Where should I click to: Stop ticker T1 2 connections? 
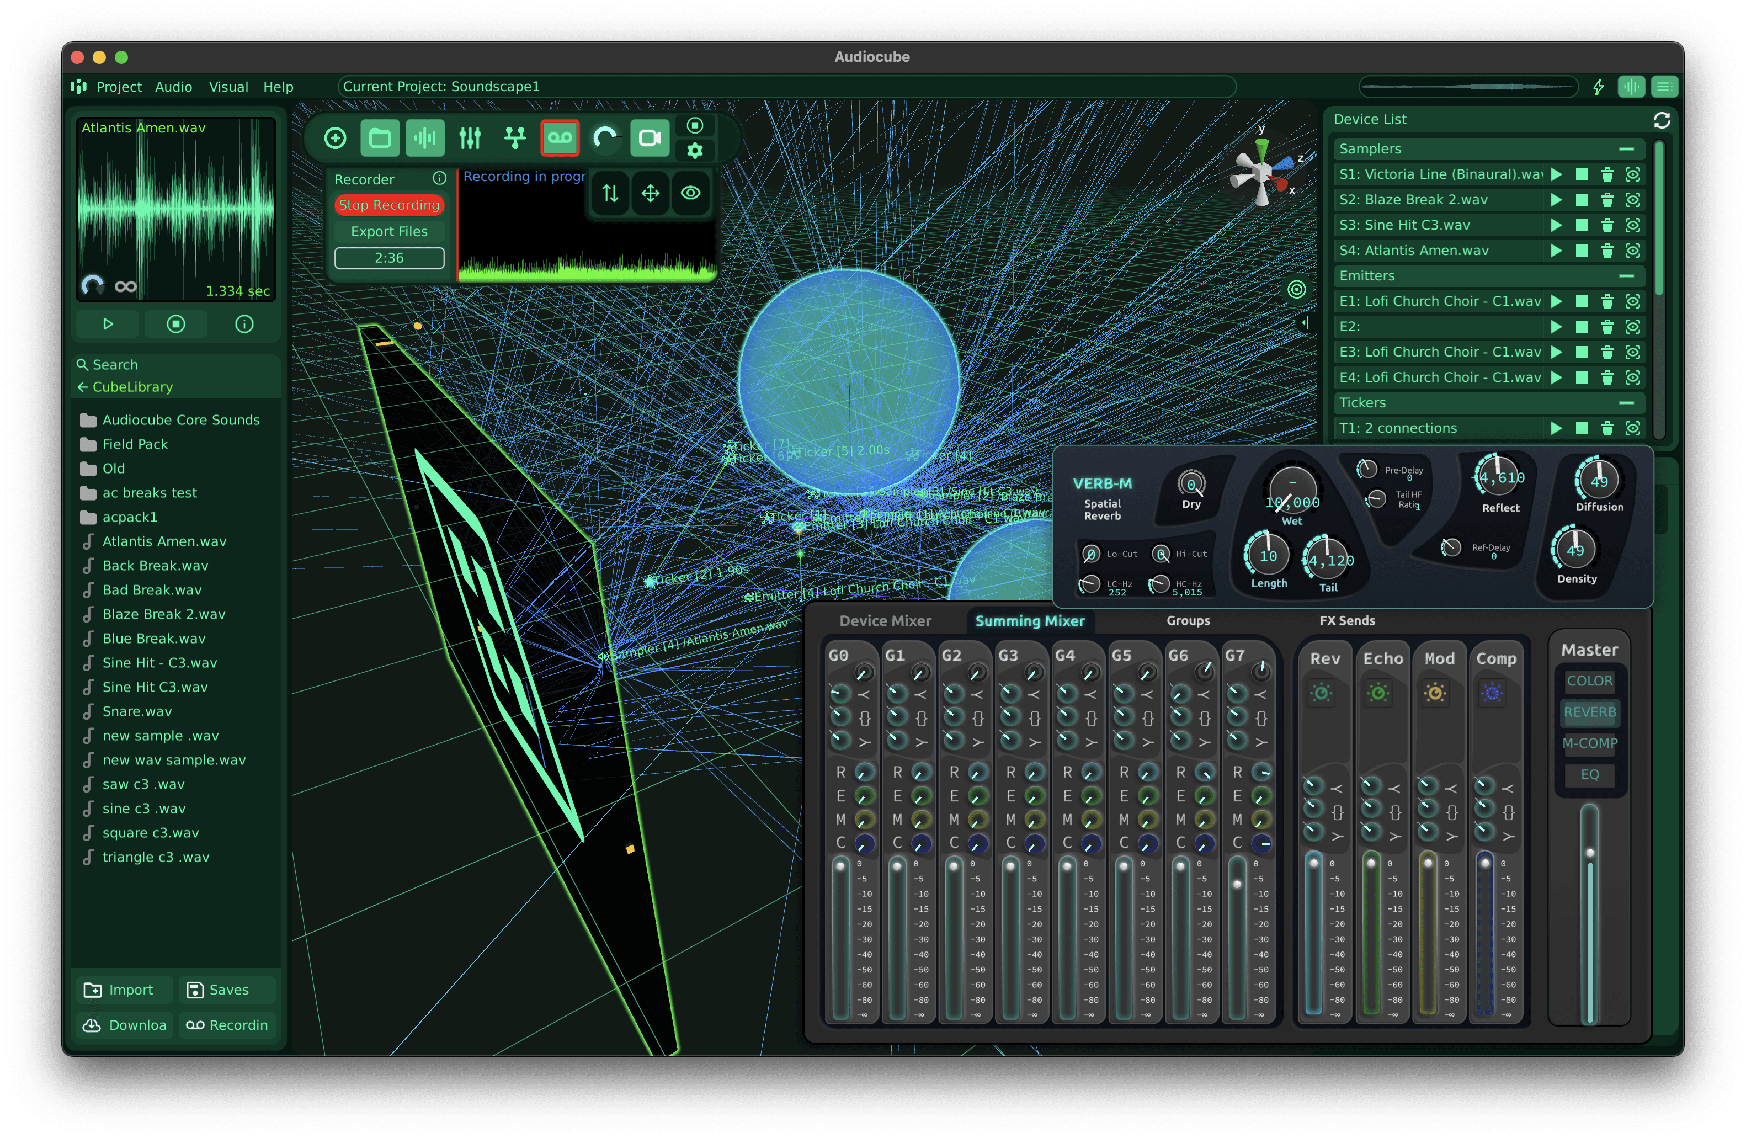1582,428
